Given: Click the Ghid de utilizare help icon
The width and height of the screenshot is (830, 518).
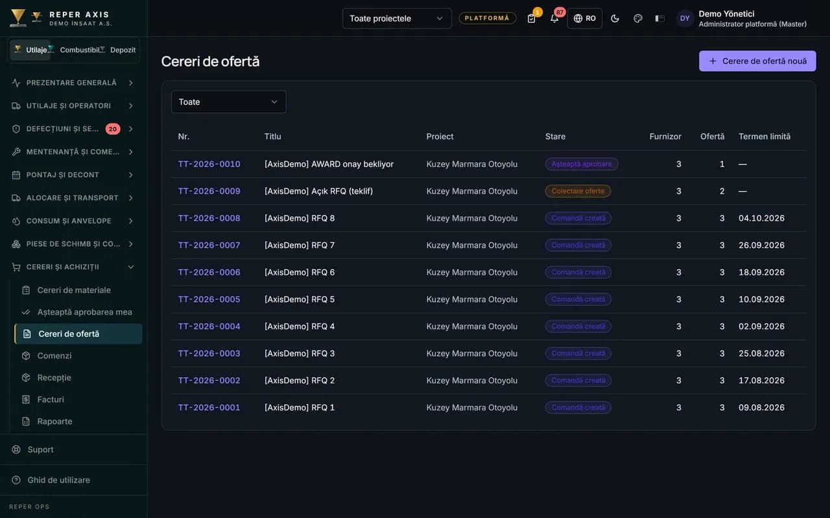Looking at the screenshot, I should pyautogui.click(x=16, y=480).
